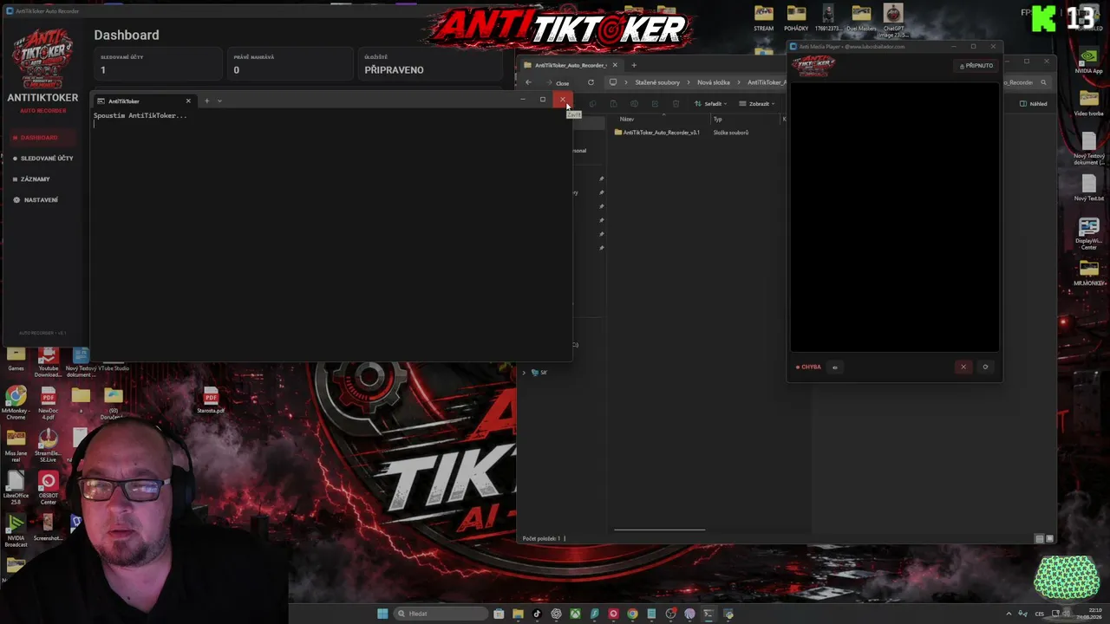
Task: Open the Games desktop folder
Action: tap(16, 357)
